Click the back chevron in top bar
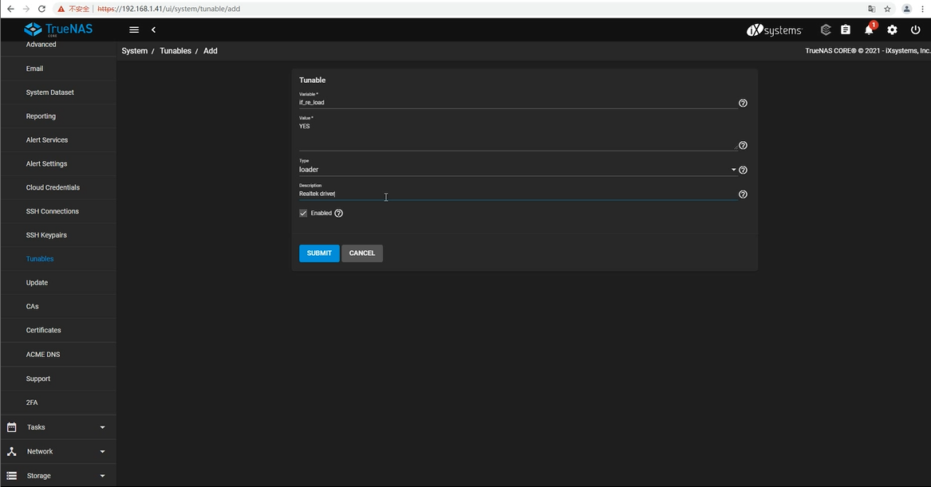This screenshot has width=931, height=487. pos(153,29)
